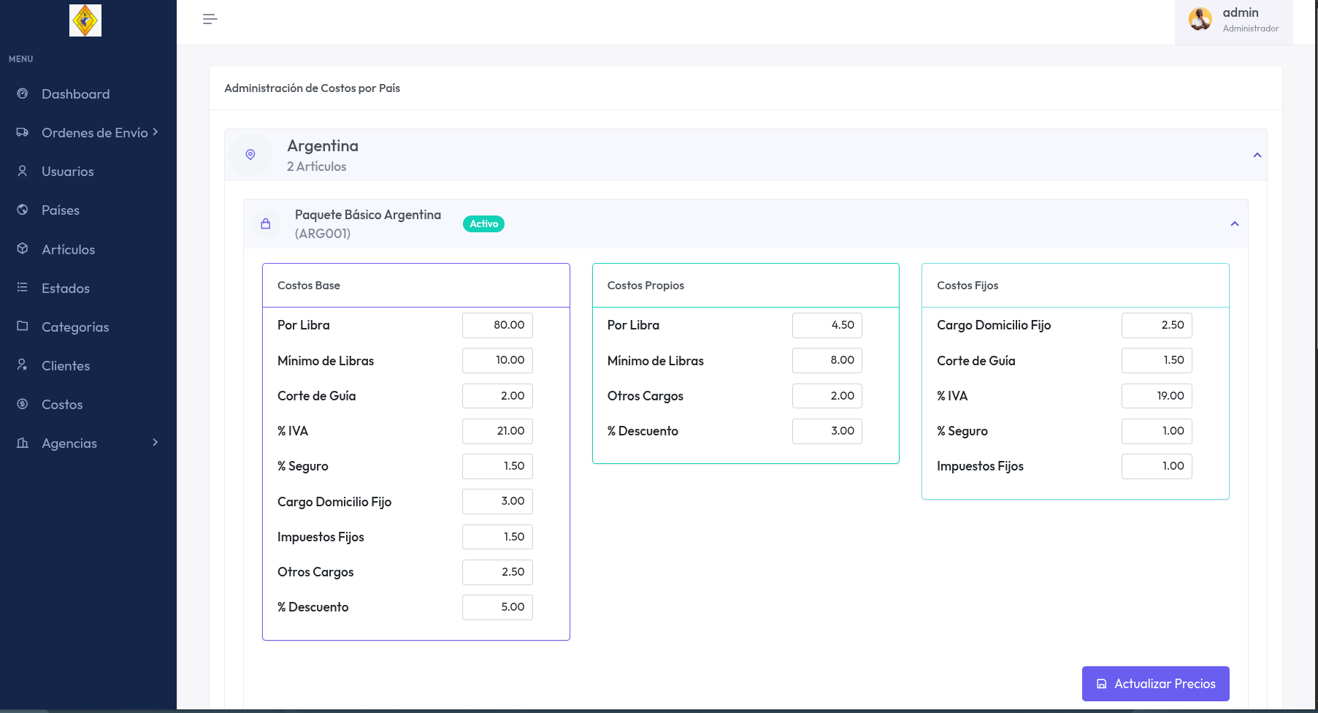
Task: Open the Estados menu item
Action: (66, 288)
